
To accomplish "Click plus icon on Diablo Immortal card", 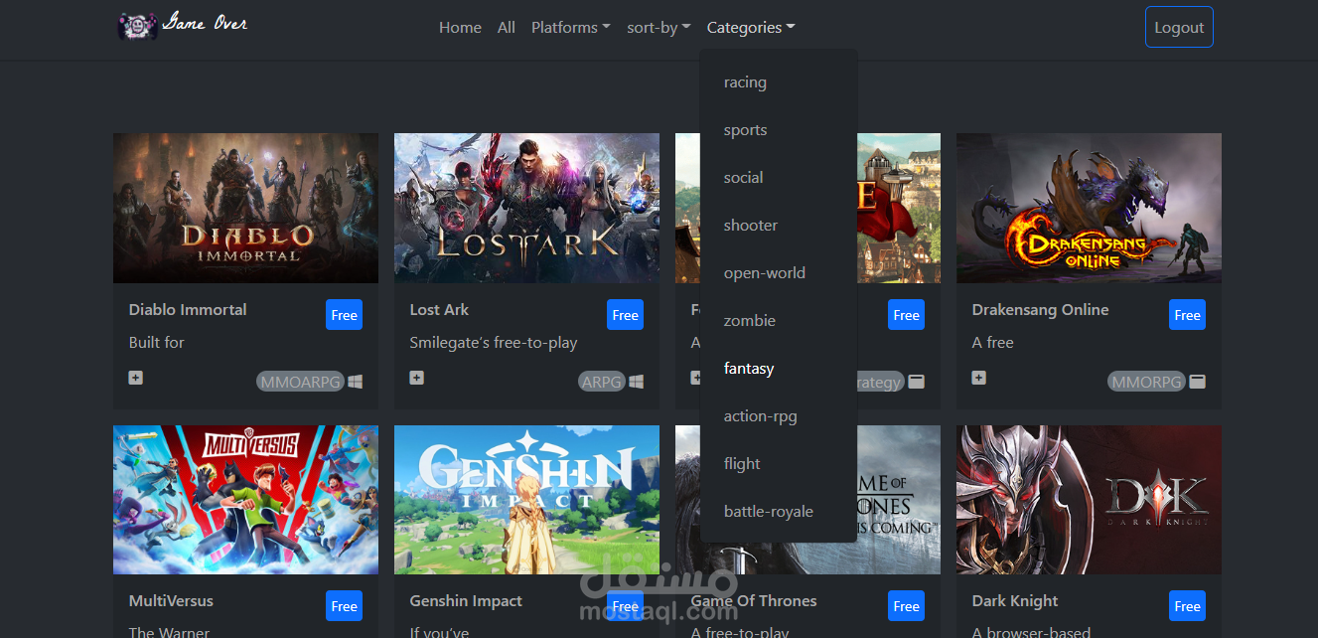I will [136, 378].
